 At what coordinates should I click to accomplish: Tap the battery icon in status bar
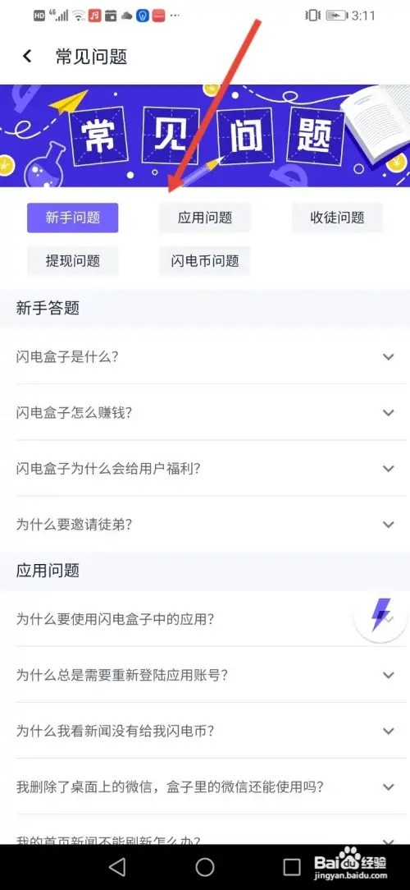[335, 16]
